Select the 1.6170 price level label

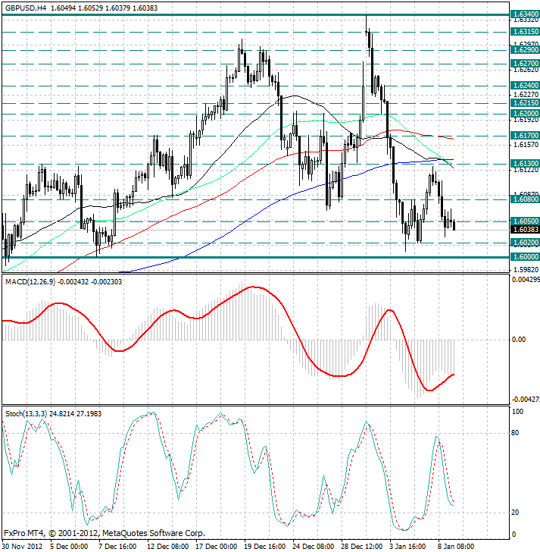(x=525, y=135)
